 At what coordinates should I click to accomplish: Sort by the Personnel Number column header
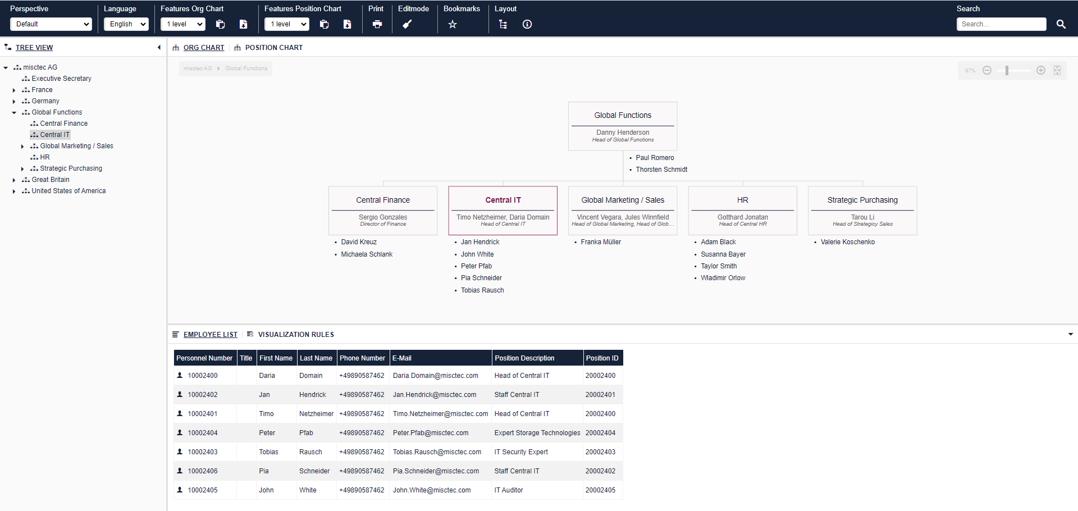pos(204,358)
